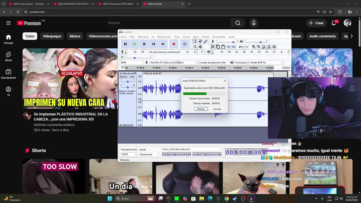This screenshot has height=203, width=361.
Task: Toggle Silencio mute on the audio track
Action: 123,77
